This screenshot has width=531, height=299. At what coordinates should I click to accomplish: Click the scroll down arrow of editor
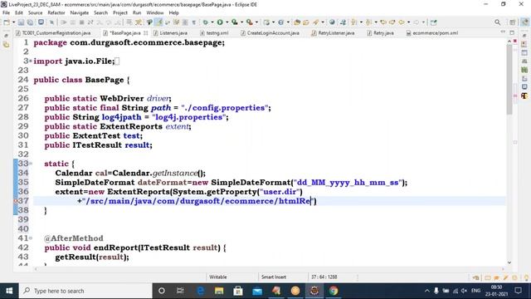[x=509, y=262]
